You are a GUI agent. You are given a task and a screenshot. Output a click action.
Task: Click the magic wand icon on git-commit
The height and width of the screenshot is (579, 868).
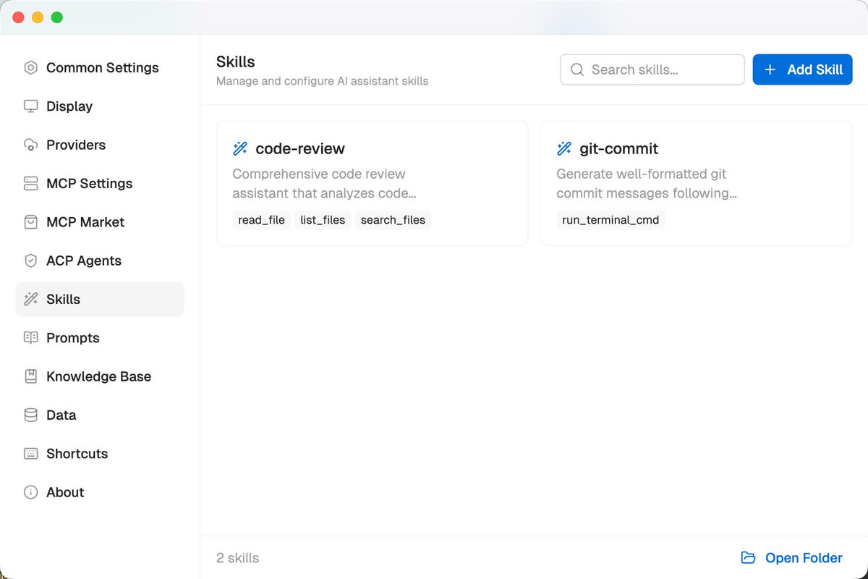coord(563,148)
